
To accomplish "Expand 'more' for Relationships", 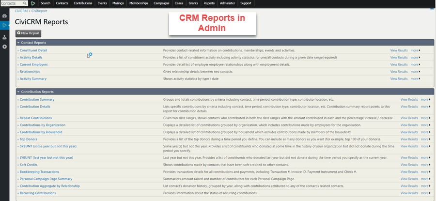I will pyautogui.click(x=415, y=72).
